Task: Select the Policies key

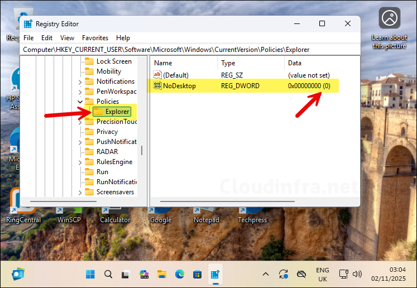Action: click(107, 102)
